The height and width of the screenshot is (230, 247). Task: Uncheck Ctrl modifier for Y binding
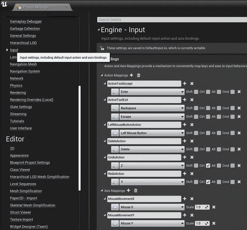[x=208, y=182]
